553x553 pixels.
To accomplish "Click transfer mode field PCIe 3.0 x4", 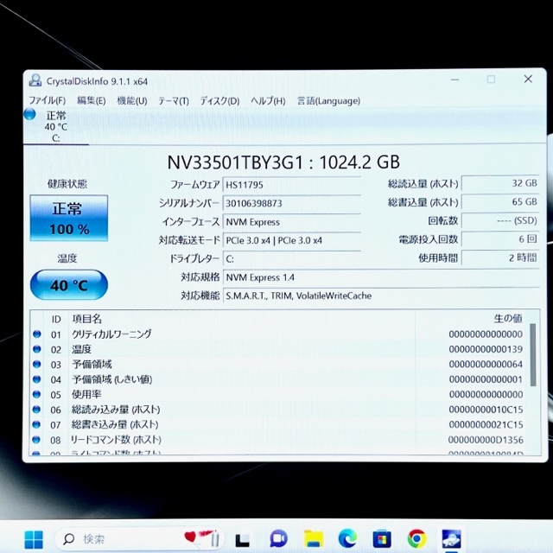I will coord(292,240).
